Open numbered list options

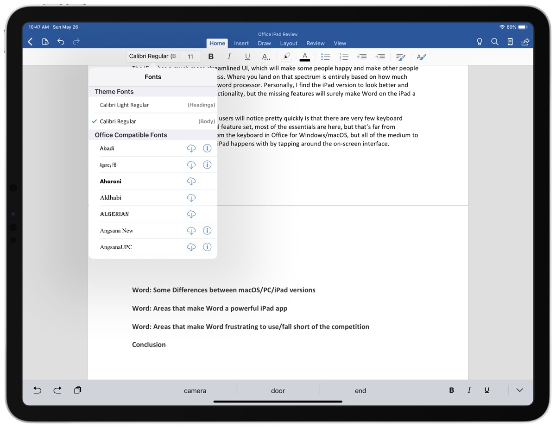click(344, 57)
